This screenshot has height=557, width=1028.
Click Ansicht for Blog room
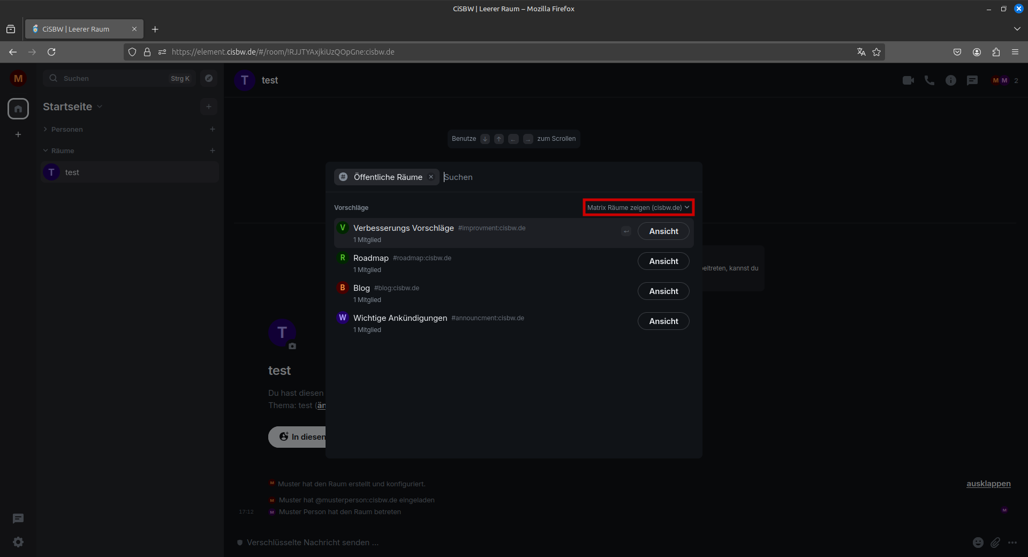(663, 291)
